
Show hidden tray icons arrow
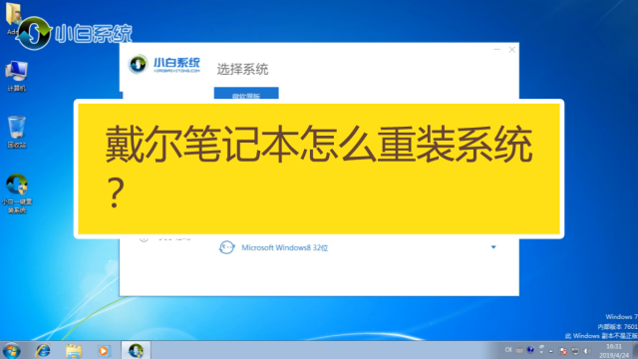(551, 351)
